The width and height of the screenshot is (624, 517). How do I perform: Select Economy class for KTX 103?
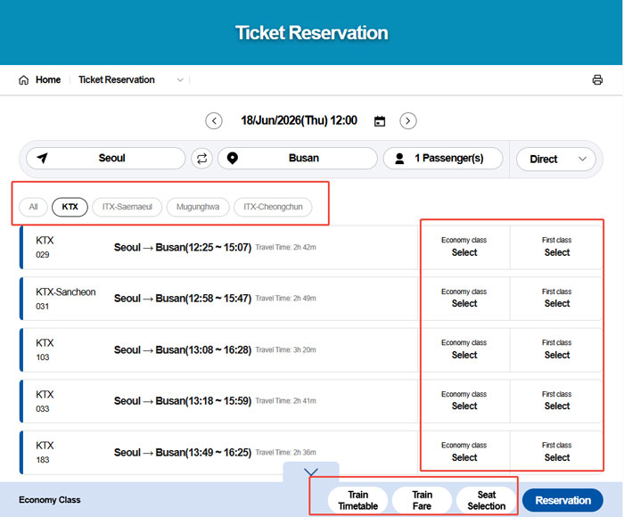tap(464, 349)
